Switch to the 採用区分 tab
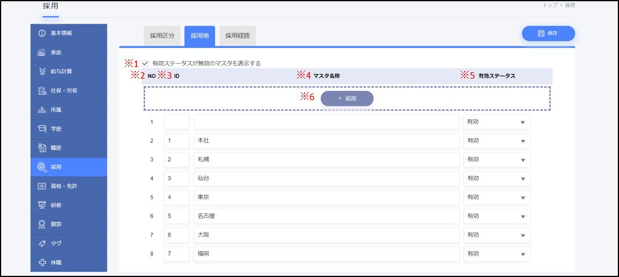This screenshot has height=277, width=619. [162, 36]
